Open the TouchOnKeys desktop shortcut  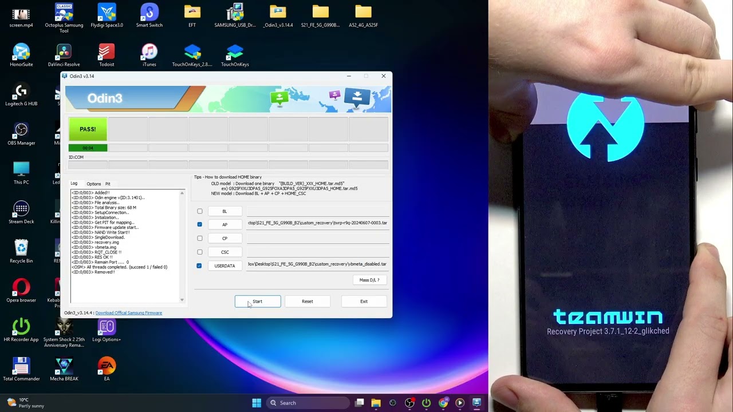click(235, 55)
